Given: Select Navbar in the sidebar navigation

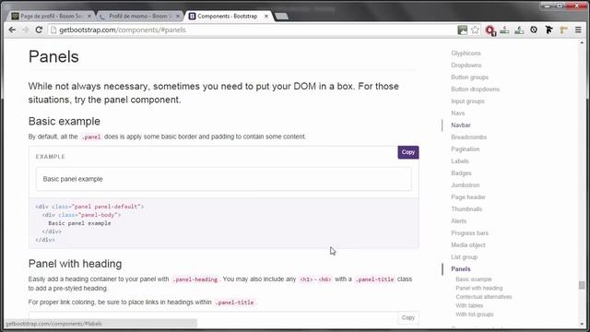Looking at the screenshot, I should (461, 125).
